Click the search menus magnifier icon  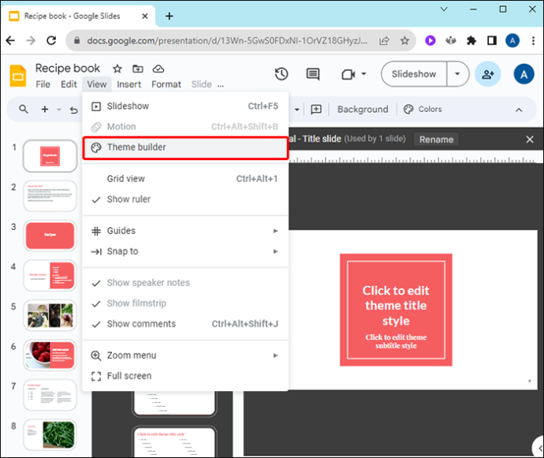coord(24,110)
